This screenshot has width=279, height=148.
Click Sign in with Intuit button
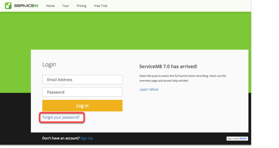[x=237, y=139]
